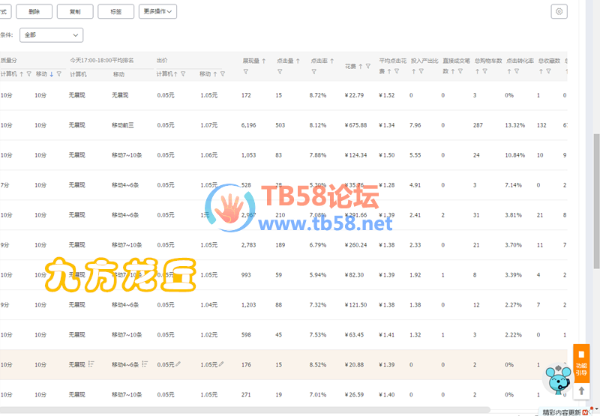
Task: Click the 精彩内容更新 notice at bottom
Action: point(564,412)
